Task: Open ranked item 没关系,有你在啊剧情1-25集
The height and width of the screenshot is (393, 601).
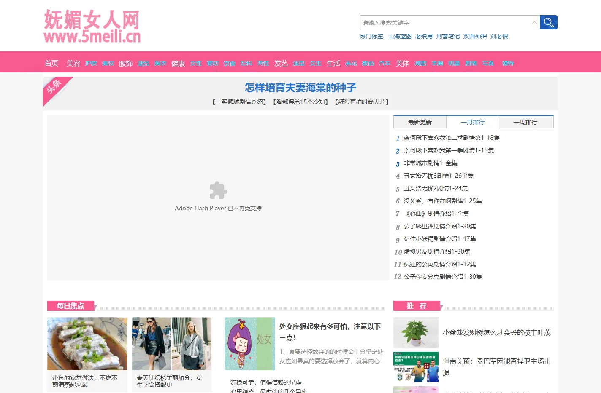Action: click(443, 201)
